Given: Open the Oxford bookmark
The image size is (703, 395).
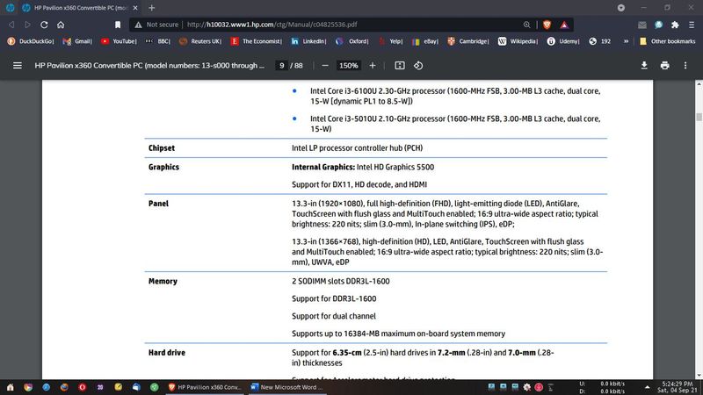Looking at the screenshot, I should 352,41.
